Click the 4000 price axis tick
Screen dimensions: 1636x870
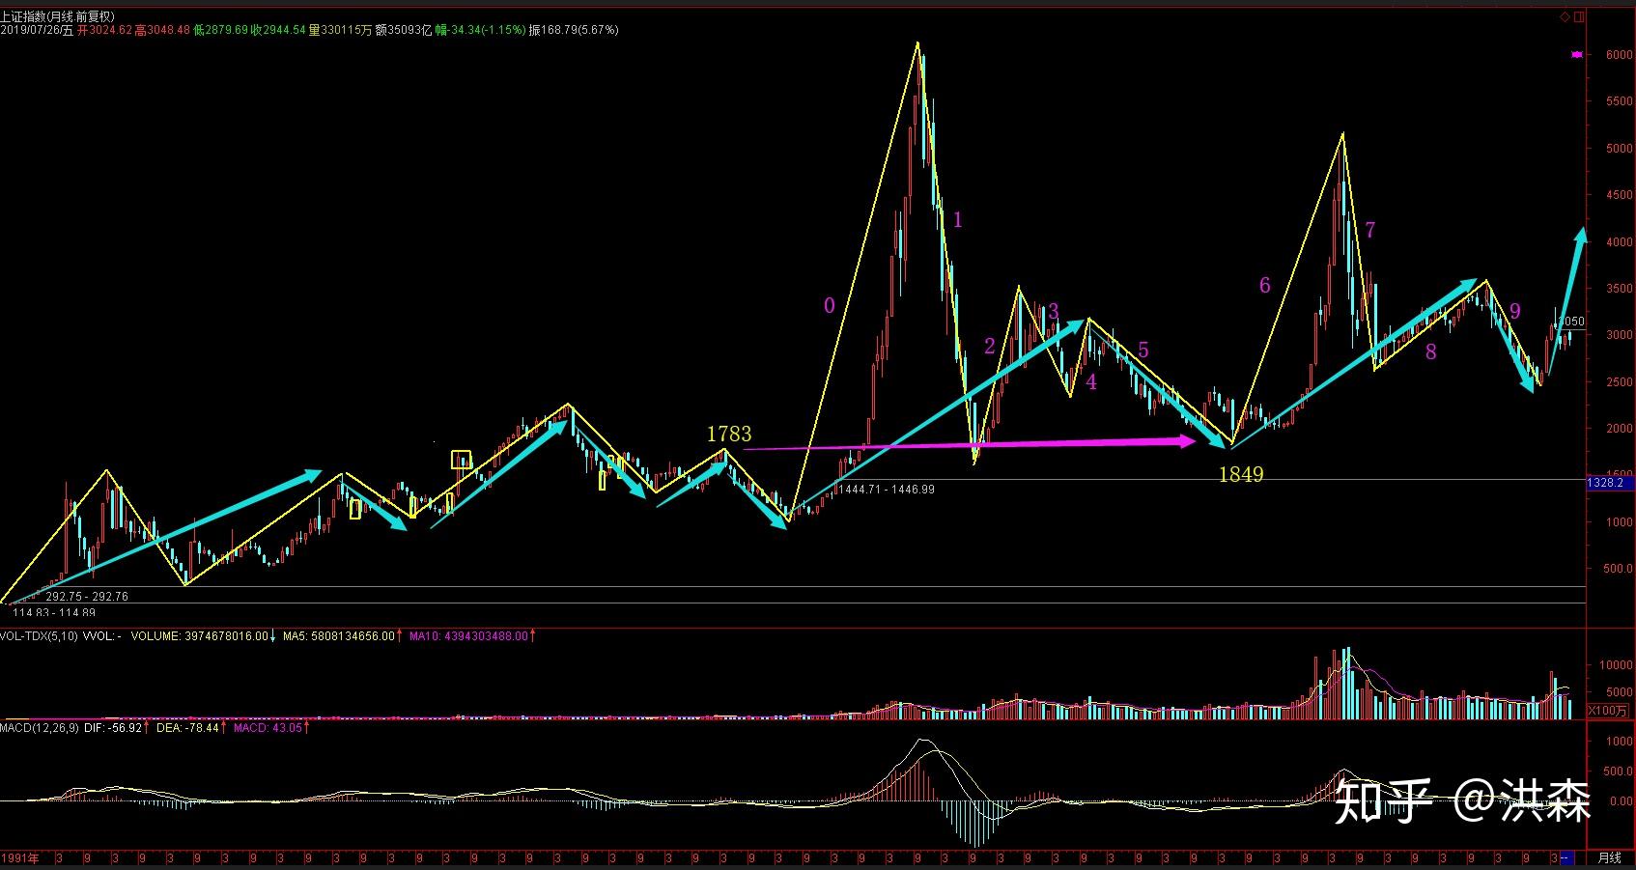(x=1620, y=242)
